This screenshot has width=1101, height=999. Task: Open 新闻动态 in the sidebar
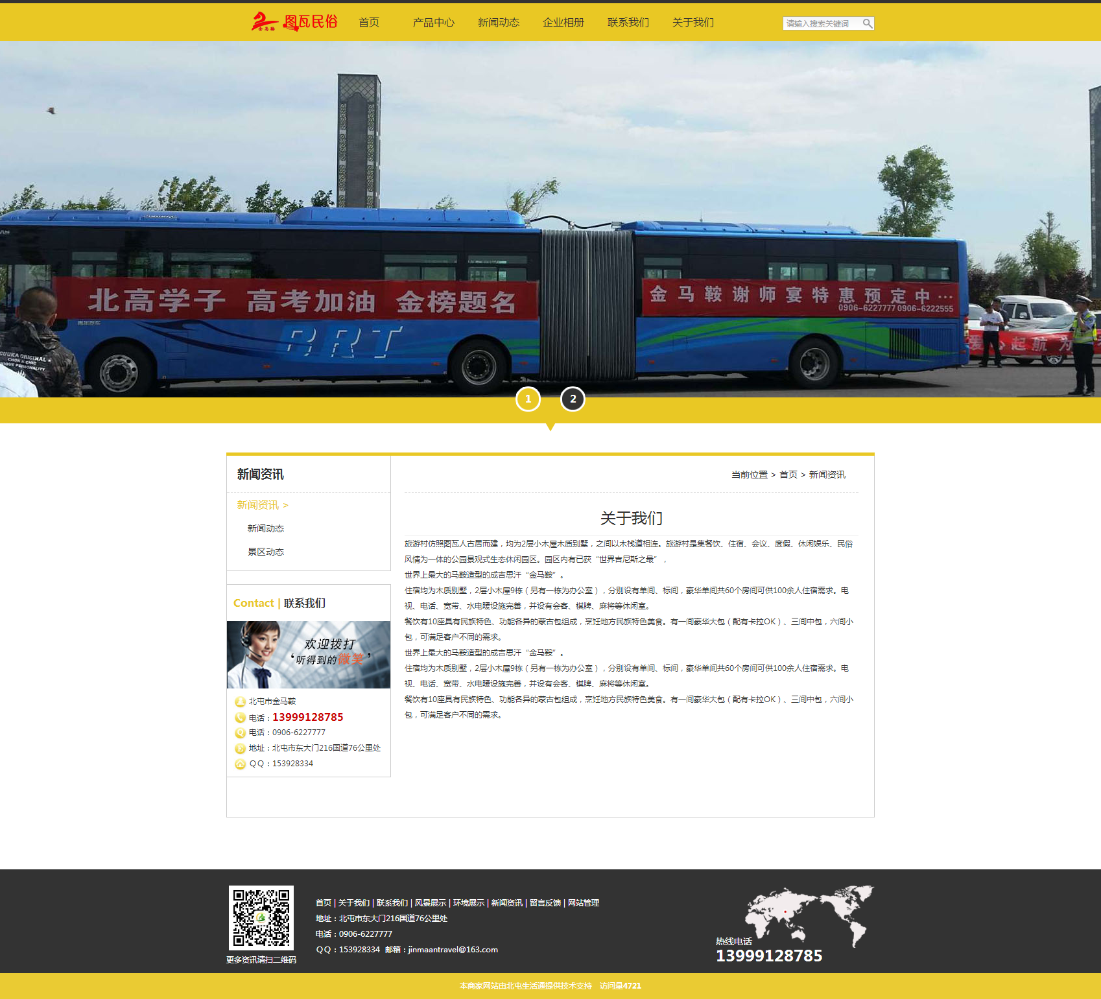(266, 528)
